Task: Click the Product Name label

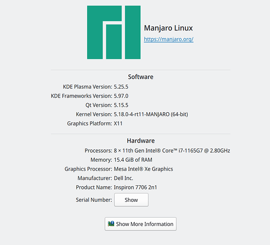Action: [x=94, y=187]
